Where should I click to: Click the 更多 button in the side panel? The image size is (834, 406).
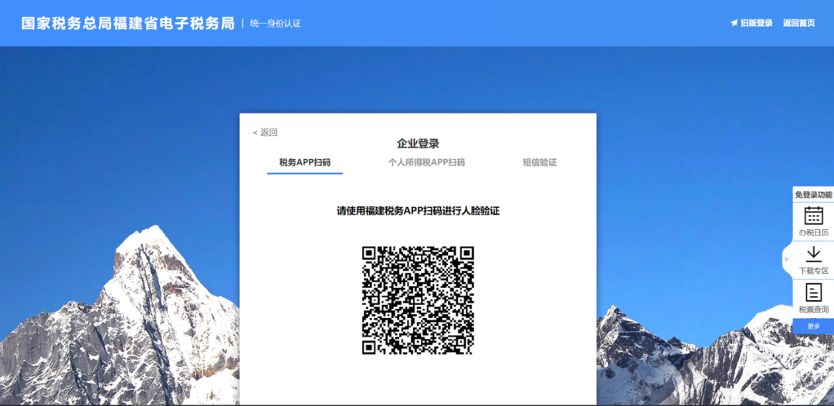click(x=813, y=326)
